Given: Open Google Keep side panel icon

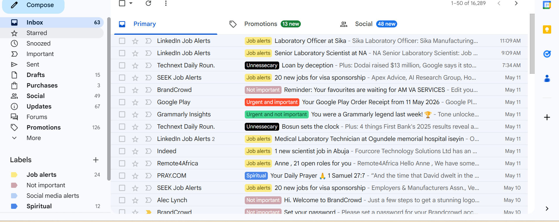Looking at the screenshot, I should click(x=547, y=29).
